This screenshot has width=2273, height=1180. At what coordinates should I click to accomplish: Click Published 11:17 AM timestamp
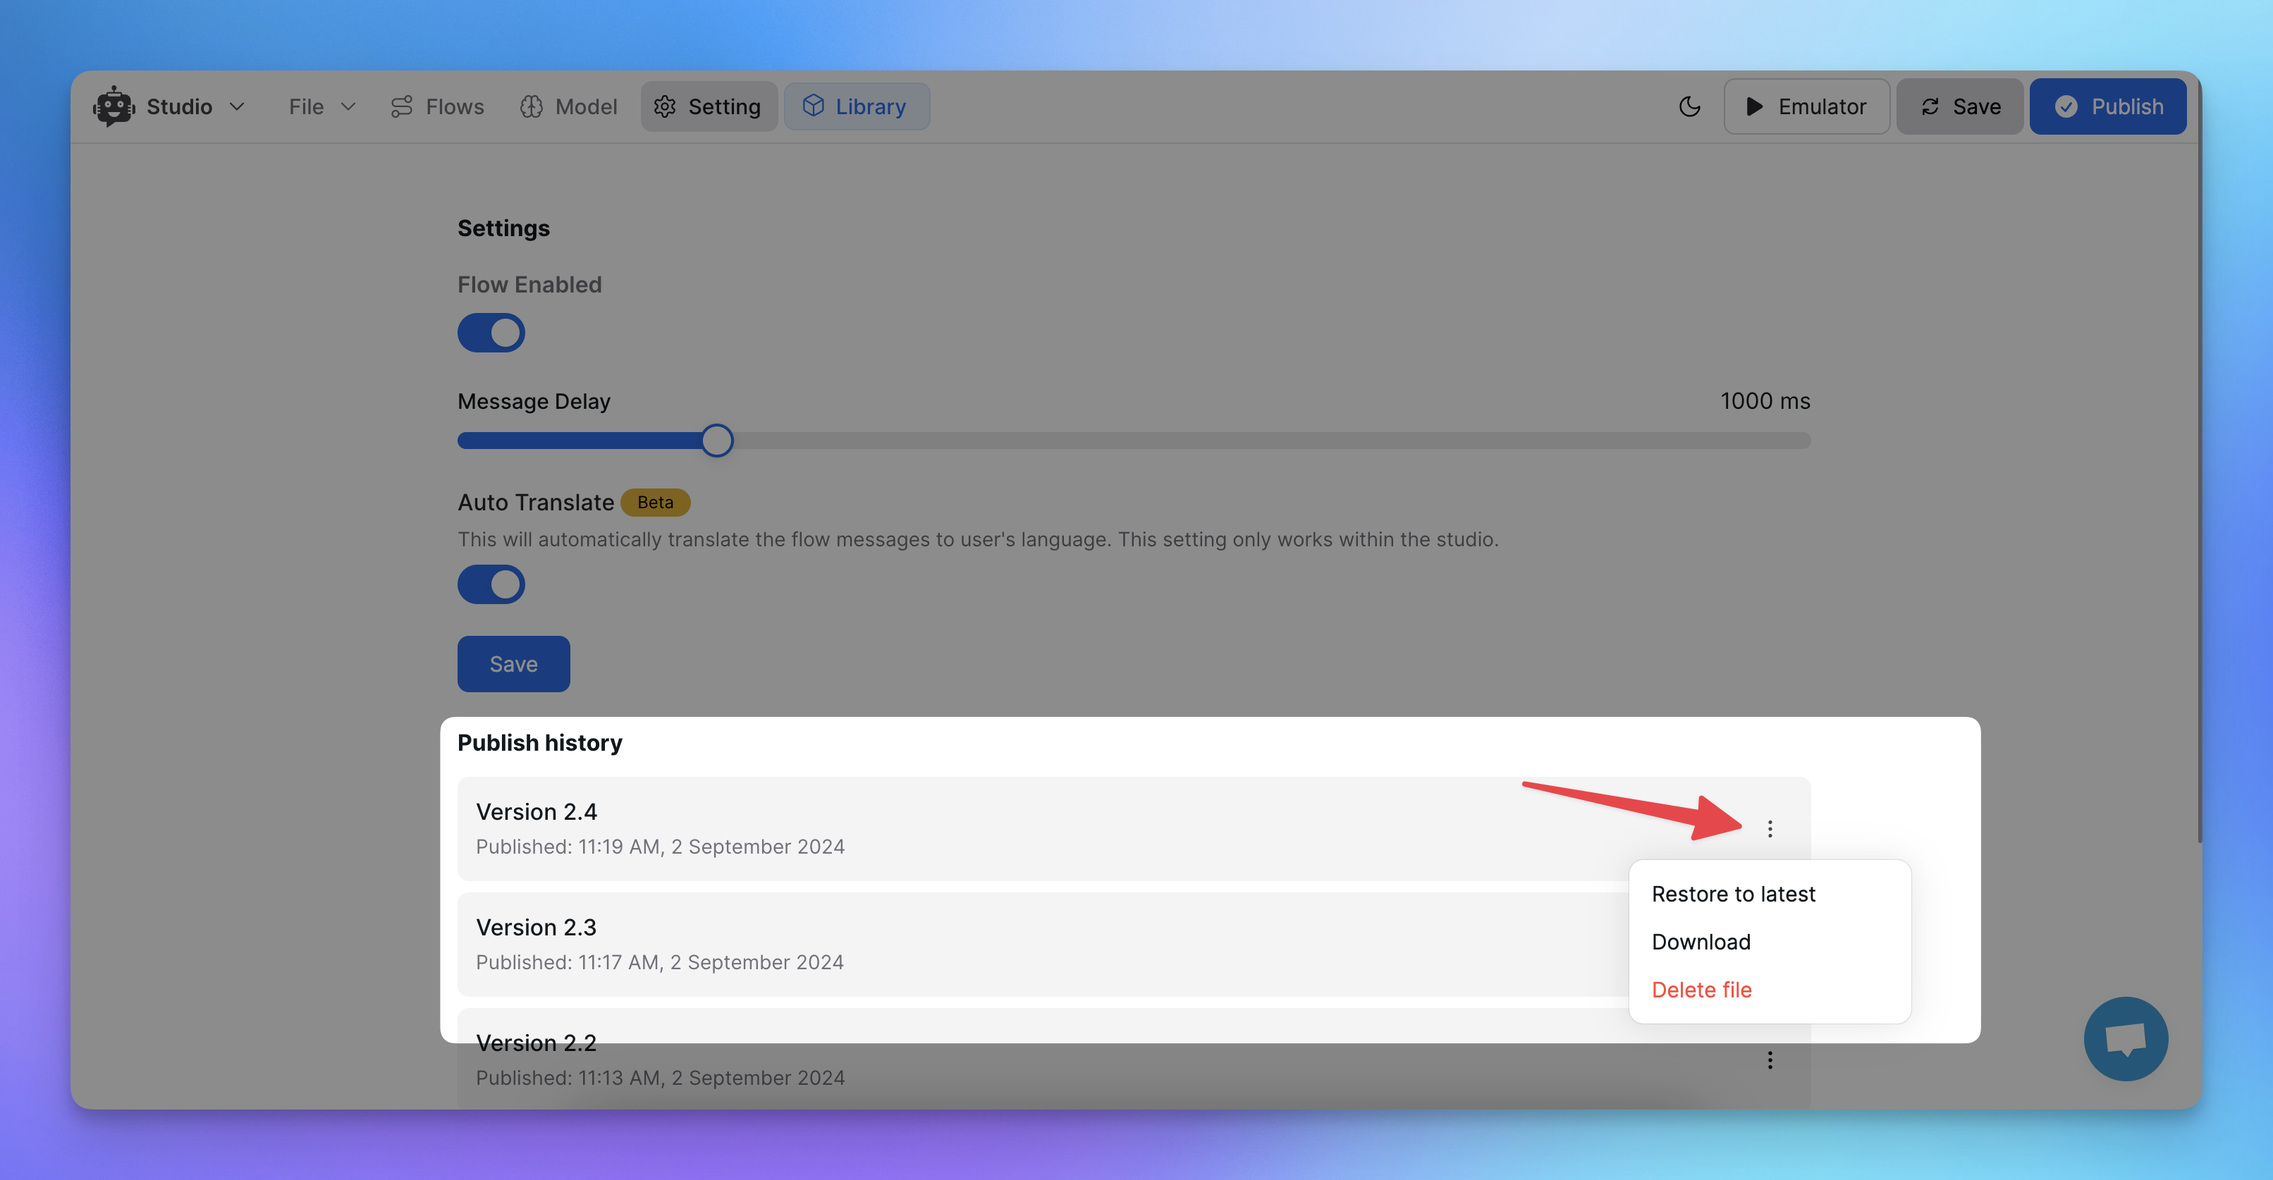659,962
